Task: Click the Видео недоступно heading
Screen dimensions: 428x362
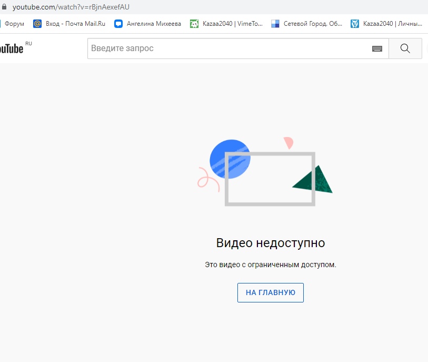Action: 270,243
